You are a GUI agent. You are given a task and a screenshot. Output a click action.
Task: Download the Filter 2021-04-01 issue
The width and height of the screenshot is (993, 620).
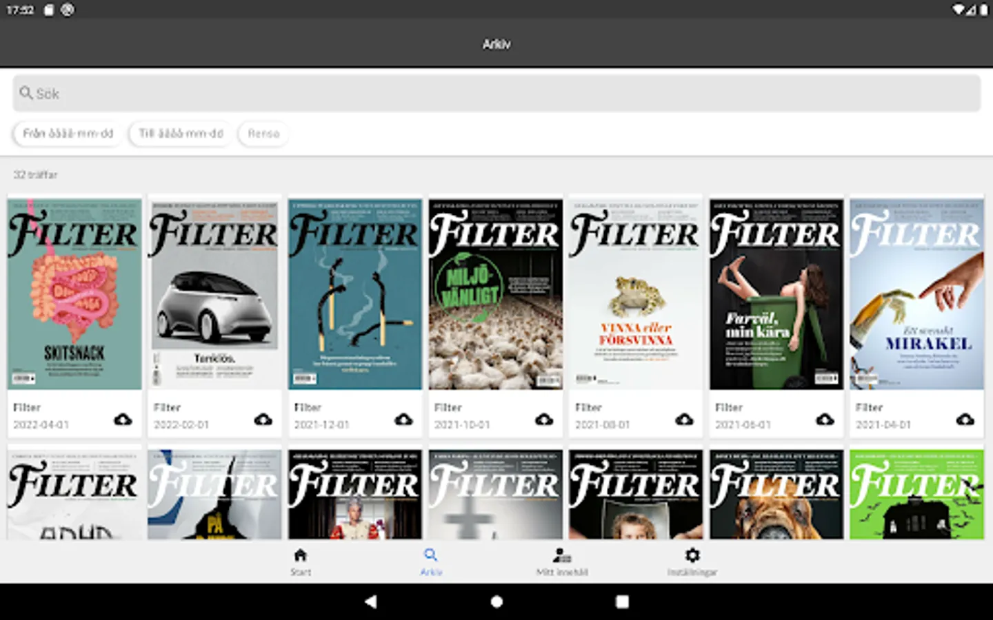(x=965, y=419)
